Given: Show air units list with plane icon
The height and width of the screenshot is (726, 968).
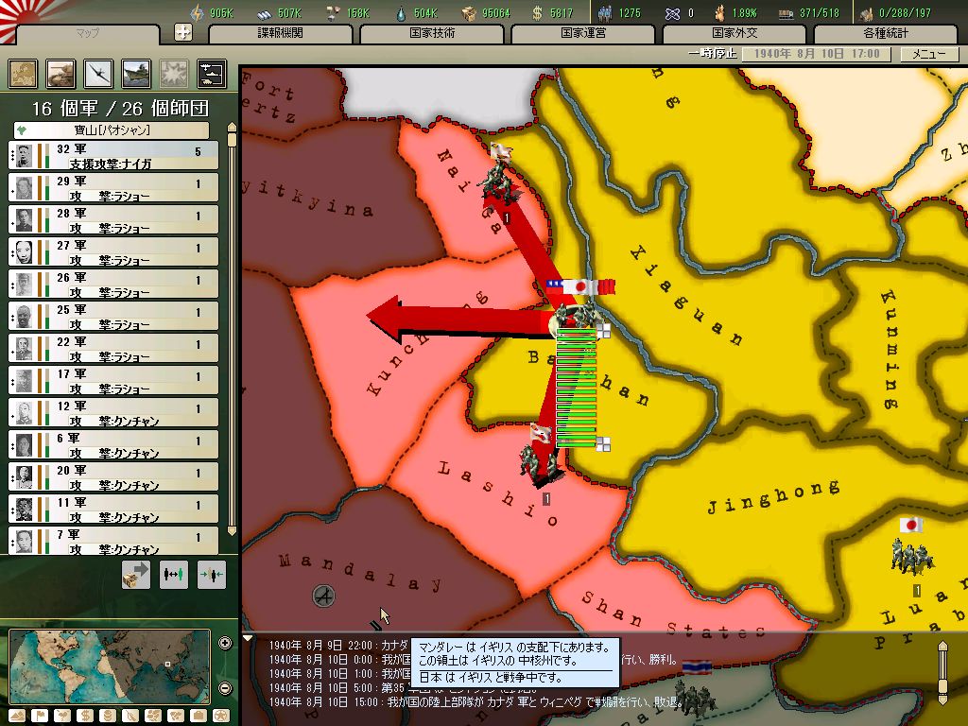Looking at the screenshot, I should (x=98, y=74).
